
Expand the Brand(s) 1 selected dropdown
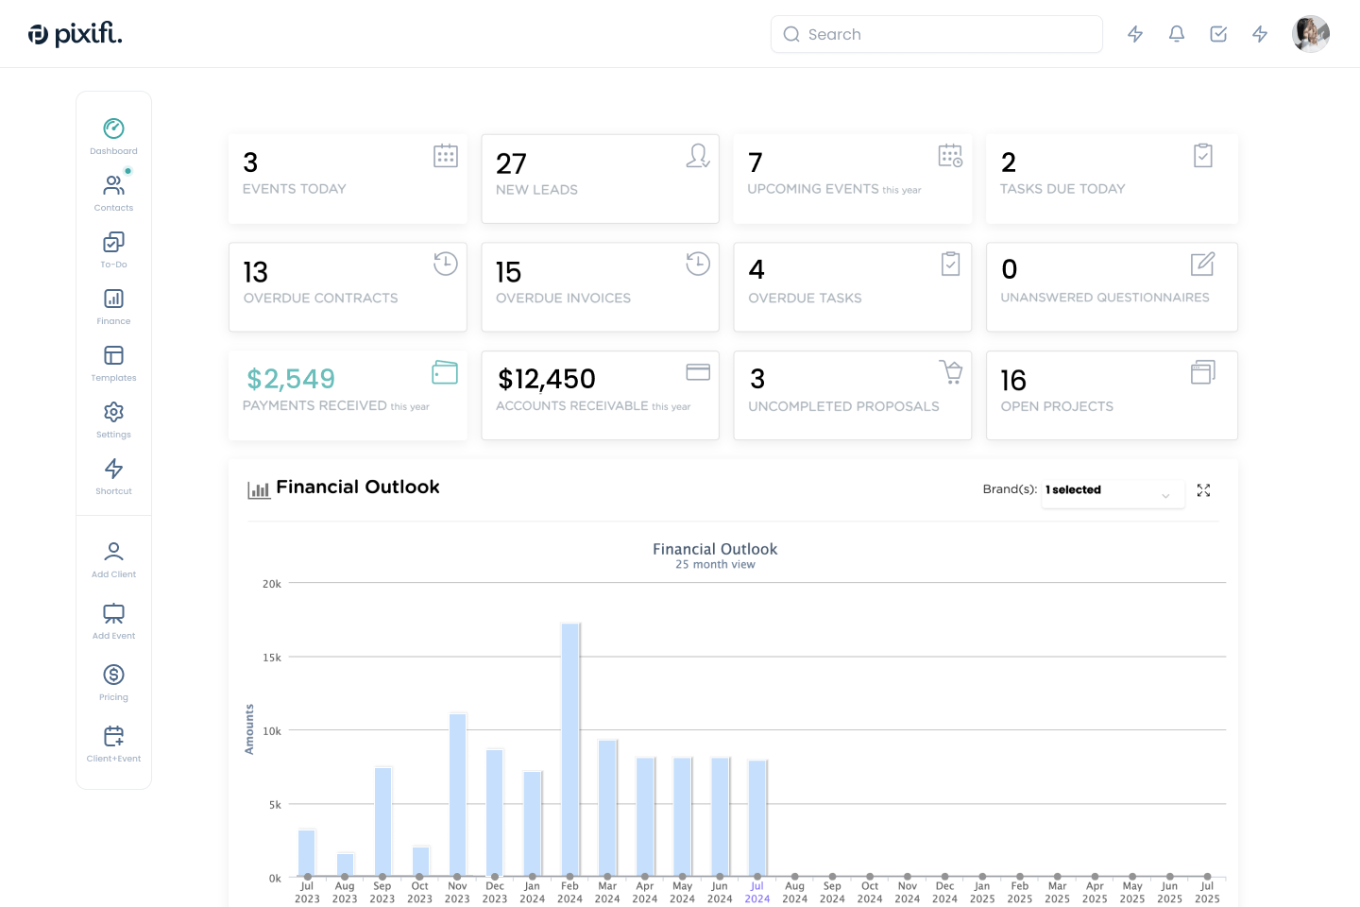[x=1113, y=490]
